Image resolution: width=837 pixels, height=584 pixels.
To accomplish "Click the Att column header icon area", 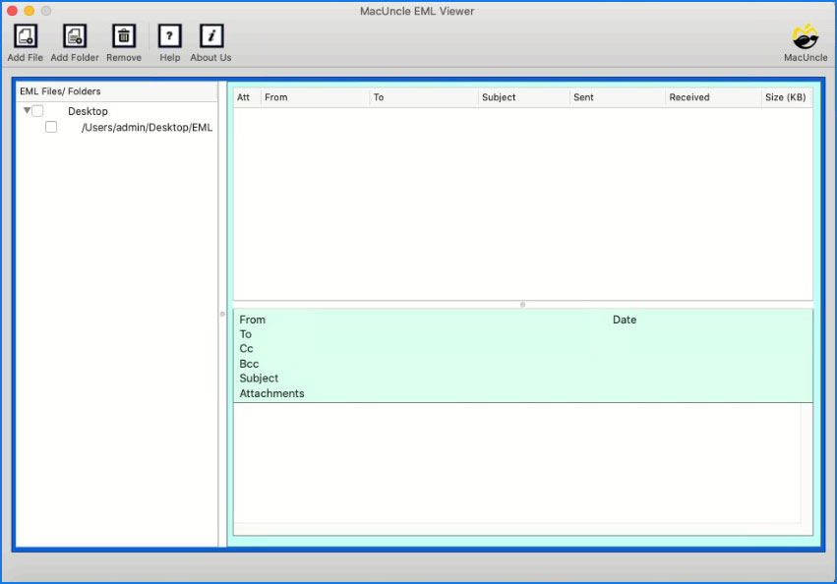I will pyautogui.click(x=244, y=97).
